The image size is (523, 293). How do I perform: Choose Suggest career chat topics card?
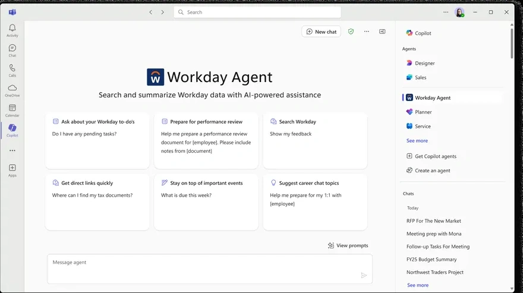[x=315, y=202]
